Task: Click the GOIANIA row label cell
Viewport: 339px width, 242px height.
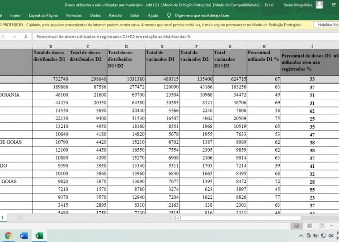Action: [x=16, y=95]
